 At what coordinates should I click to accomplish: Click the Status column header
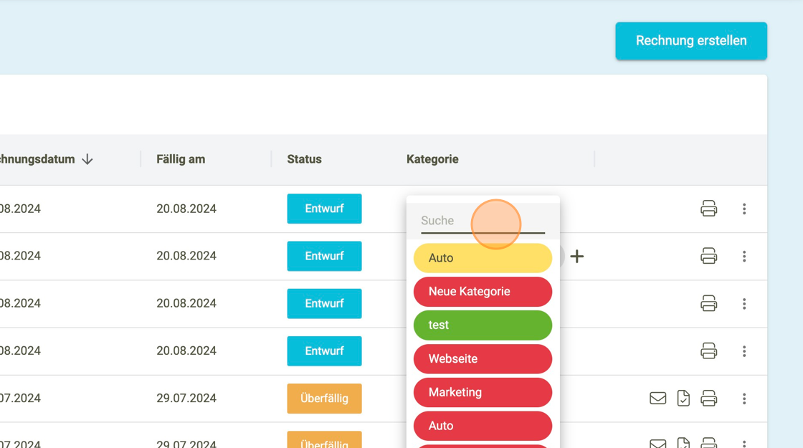(x=304, y=159)
